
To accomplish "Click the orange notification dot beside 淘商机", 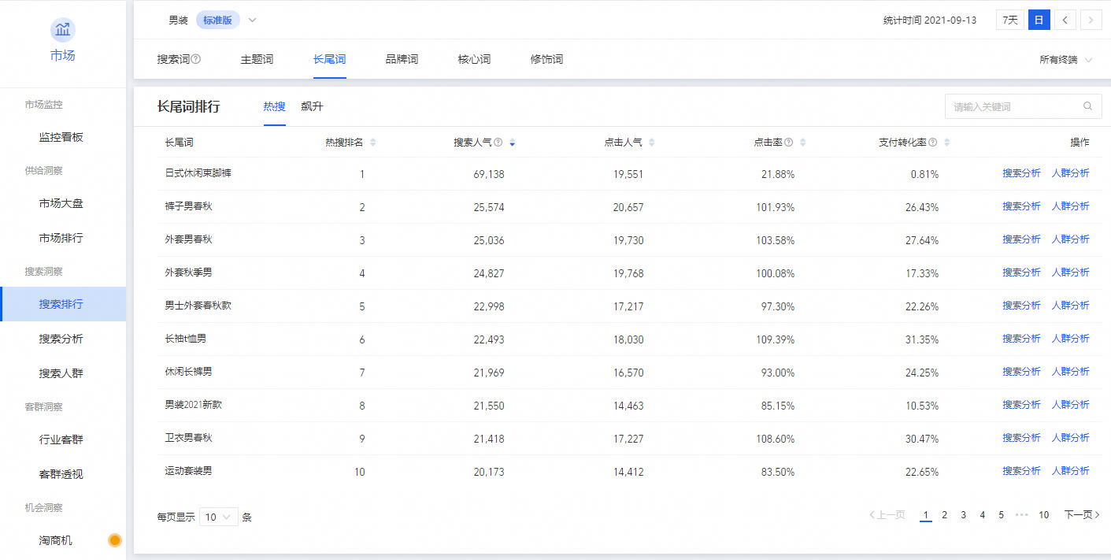I will pos(115,540).
